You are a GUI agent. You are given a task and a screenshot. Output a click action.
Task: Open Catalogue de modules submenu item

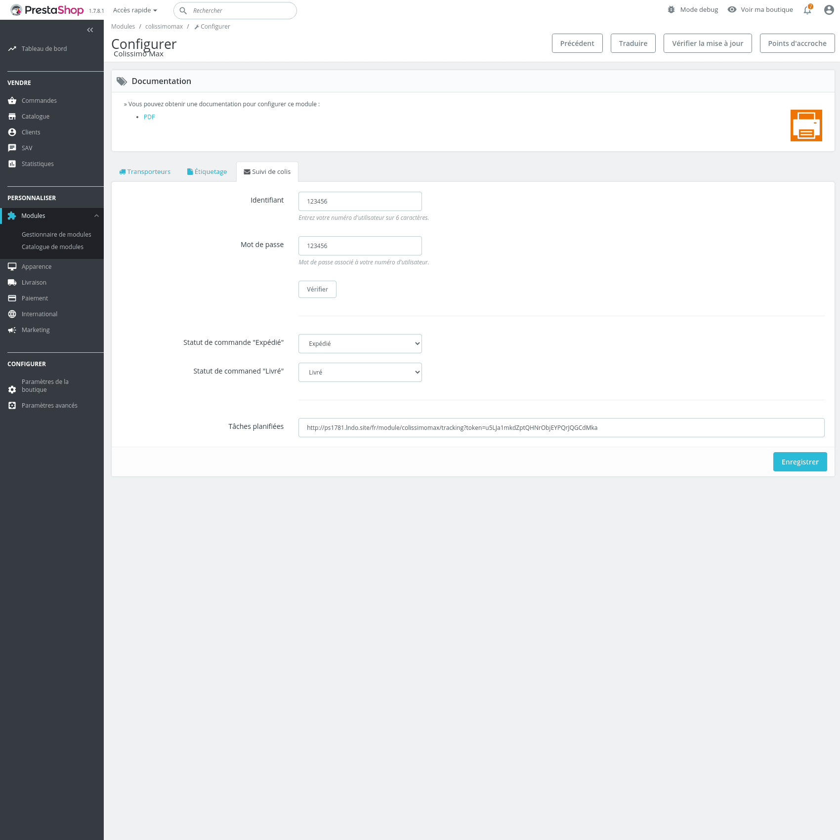tap(52, 247)
